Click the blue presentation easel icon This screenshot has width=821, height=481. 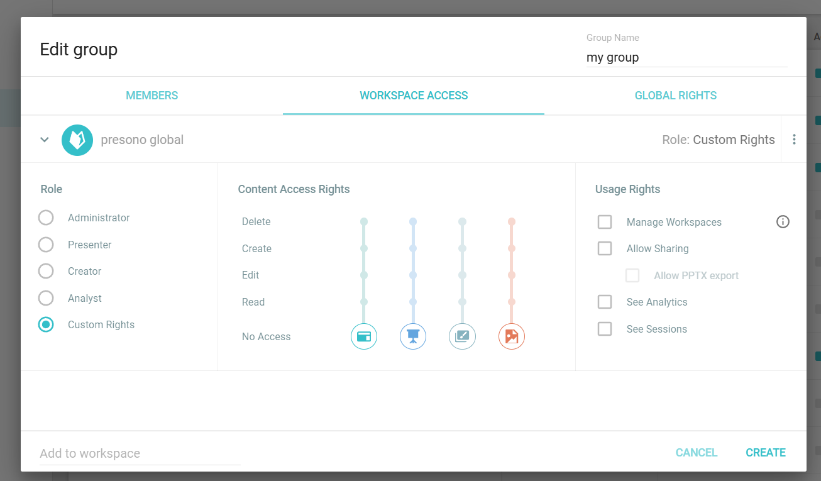click(x=413, y=336)
